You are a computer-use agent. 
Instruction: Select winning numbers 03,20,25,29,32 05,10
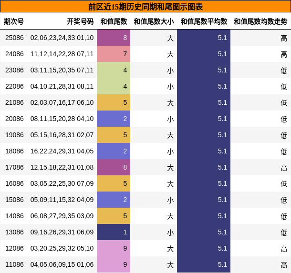point(62,248)
